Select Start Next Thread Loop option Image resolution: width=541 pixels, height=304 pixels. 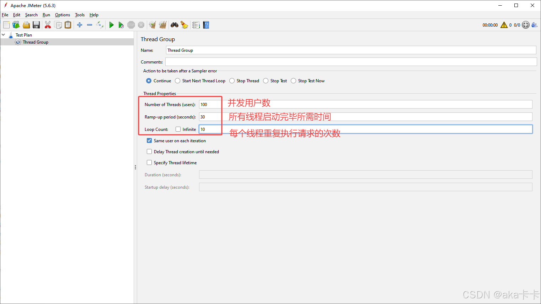(x=178, y=81)
